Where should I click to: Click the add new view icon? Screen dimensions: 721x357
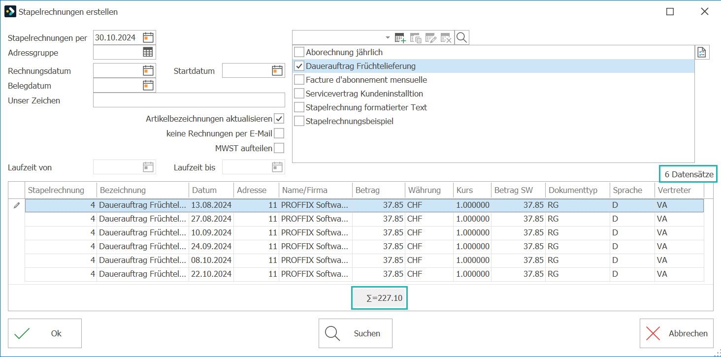pyautogui.click(x=400, y=37)
